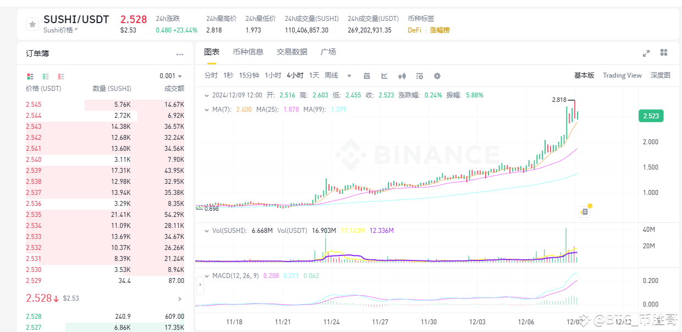
Task: Show only sell orders view
Action: coord(61,76)
